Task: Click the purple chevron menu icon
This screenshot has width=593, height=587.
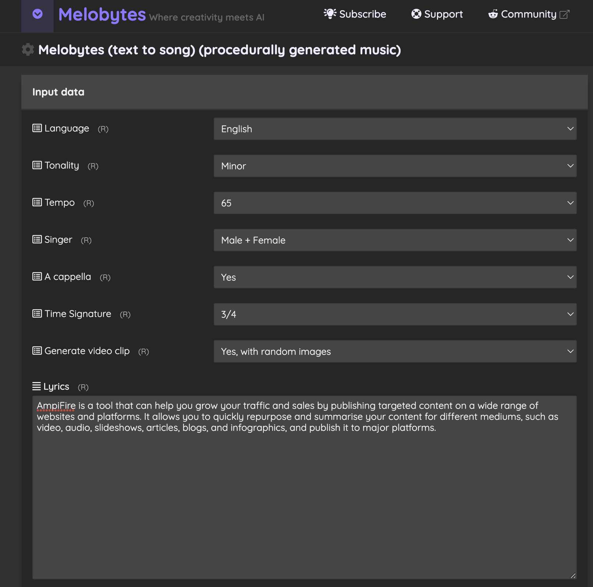Action: click(x=38, y=14)
